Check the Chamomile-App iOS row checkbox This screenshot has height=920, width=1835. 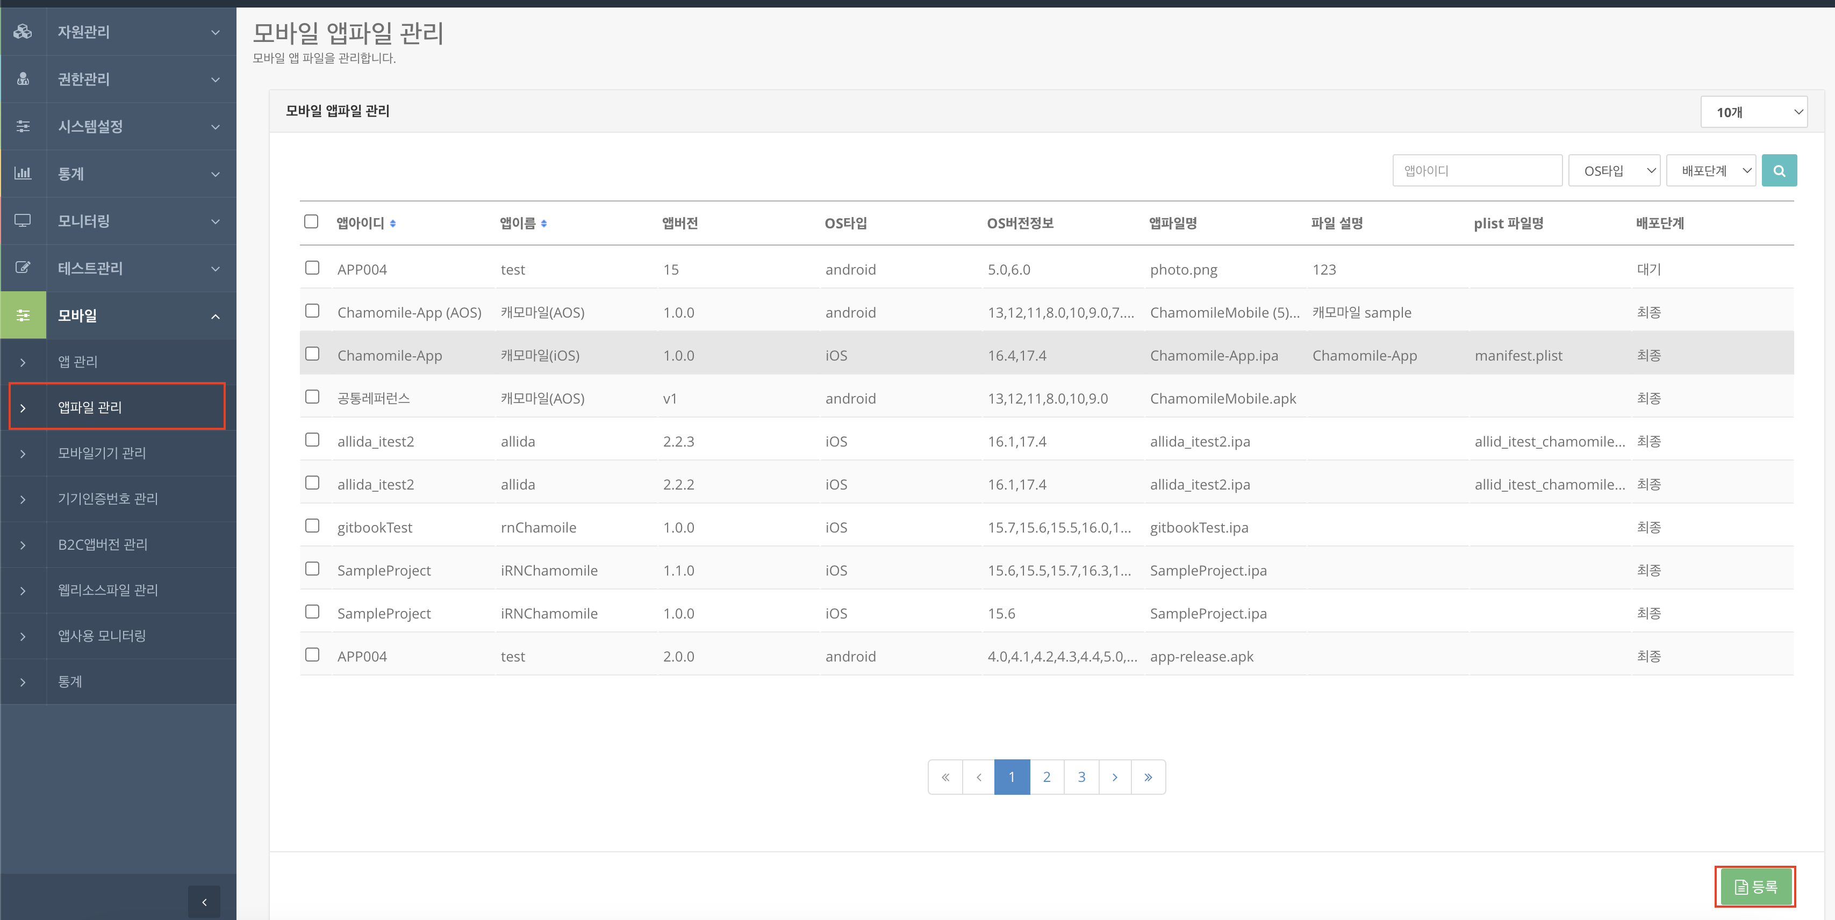point(312,354)
